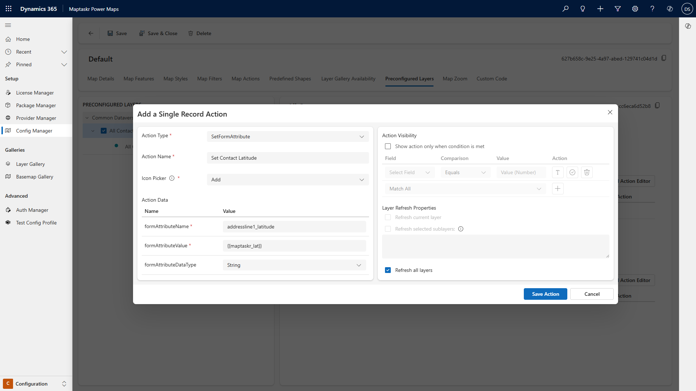
Task: Click the condition confirm checkmark icon
Action: tap(572, 172)
